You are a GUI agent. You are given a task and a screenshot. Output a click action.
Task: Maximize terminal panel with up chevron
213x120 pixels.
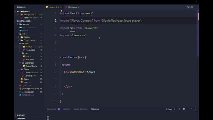click(x=192, y=109)
